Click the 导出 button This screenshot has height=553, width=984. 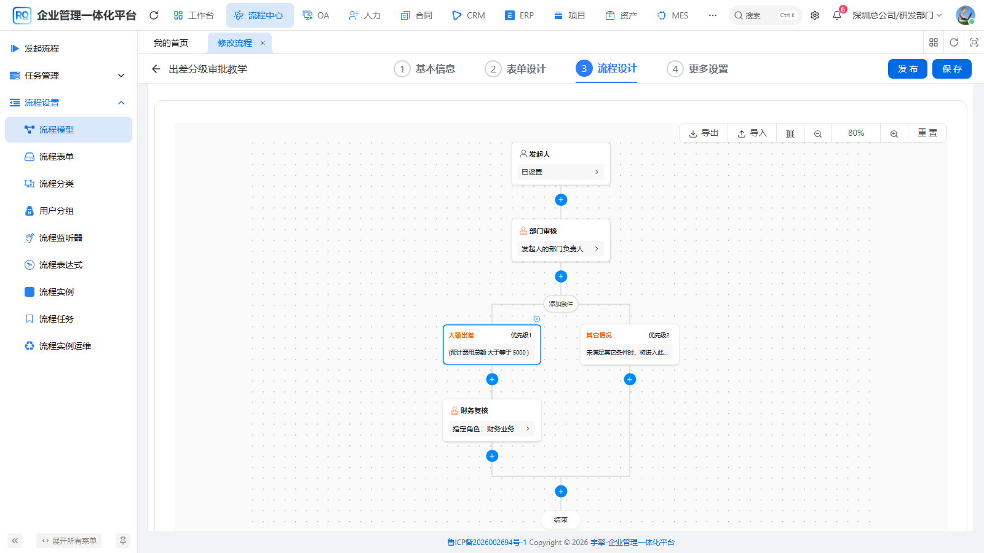[x=704, y=133]
